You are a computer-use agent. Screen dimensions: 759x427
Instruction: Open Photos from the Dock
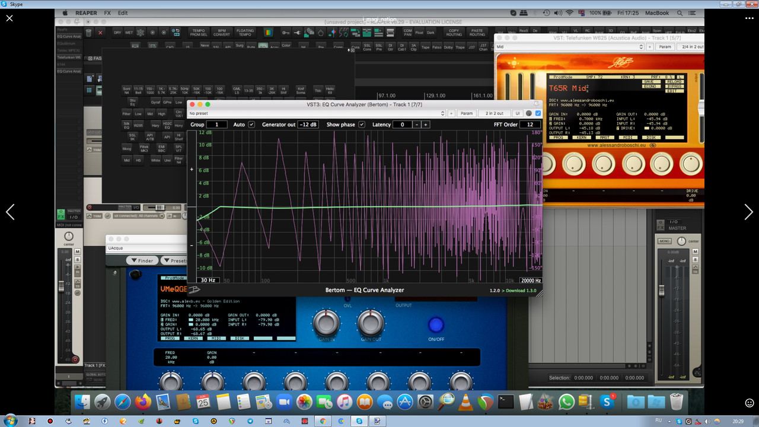point(304,402)
